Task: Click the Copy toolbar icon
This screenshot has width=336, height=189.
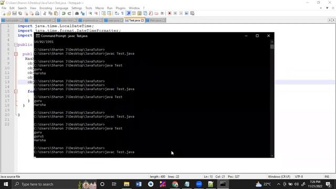Action: 50,13
